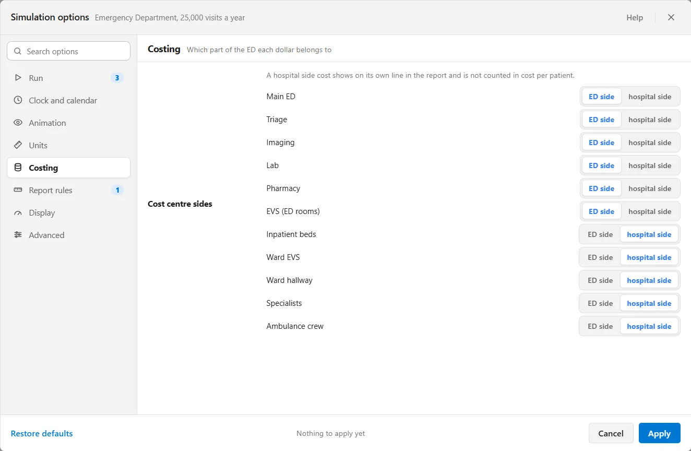
Task: Click the Report rules badge showing 1
Action: pos(117,190)
